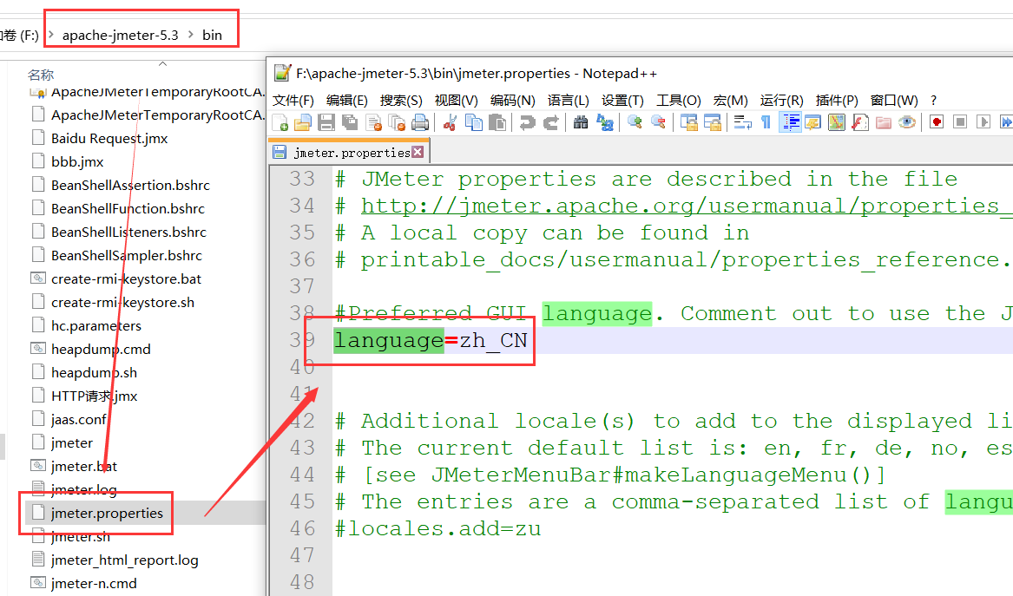Select jaas.conf file in Explorer
1013x596 pixels.
click(x=78, y=420)
